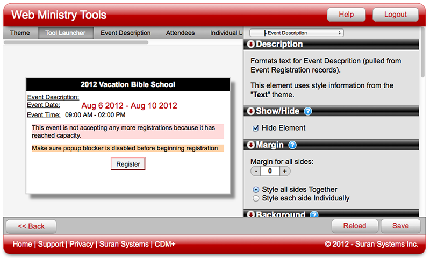
Task: Click the help icon next to Margin
Action: [292, 145]
